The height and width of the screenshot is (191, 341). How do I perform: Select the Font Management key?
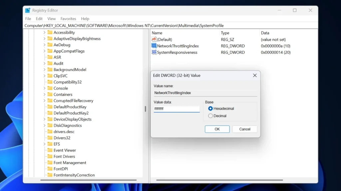70,162
